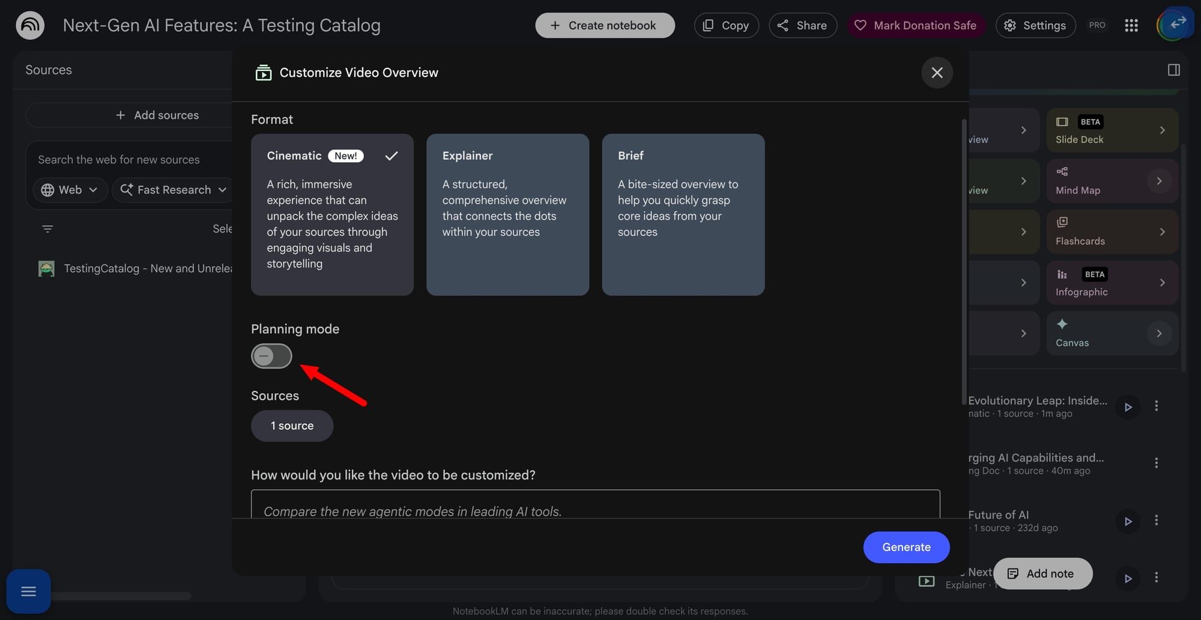Play the Evolutionary Leap video overview
The height and width of the screenshot is (620, 1201).
click(x=1128, y=407)
